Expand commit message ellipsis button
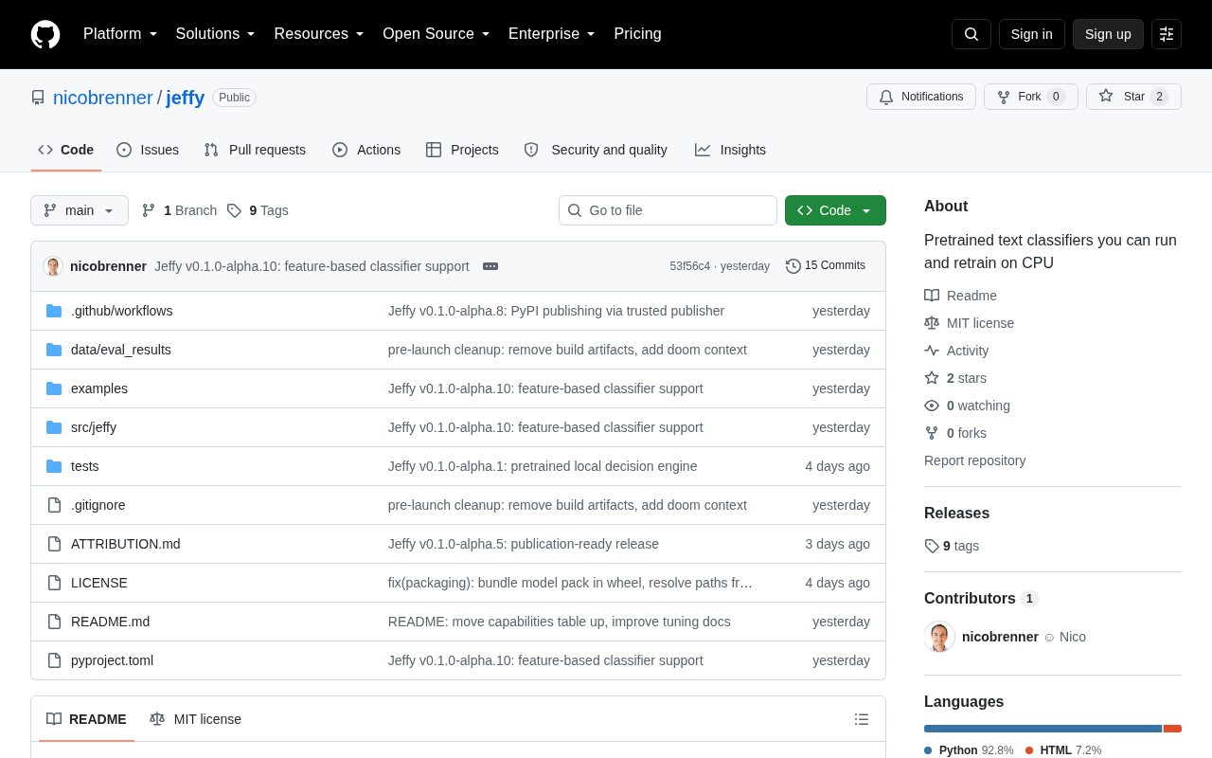The width and height of the screenshot is (1212, 758). [x=490, y=266]
